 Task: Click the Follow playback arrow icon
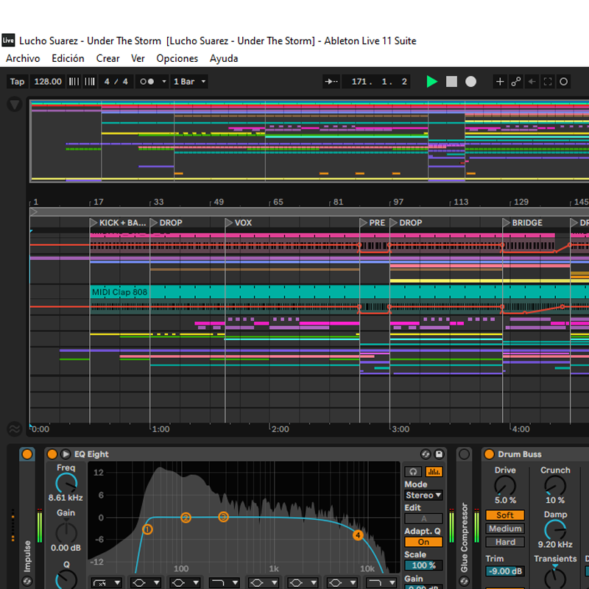coord(333,82)
